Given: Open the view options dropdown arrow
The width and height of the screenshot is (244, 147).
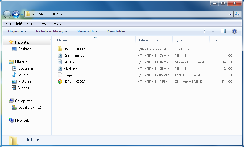Looking at the screenshot, I should pyautogui.click(x=213, y=31).
